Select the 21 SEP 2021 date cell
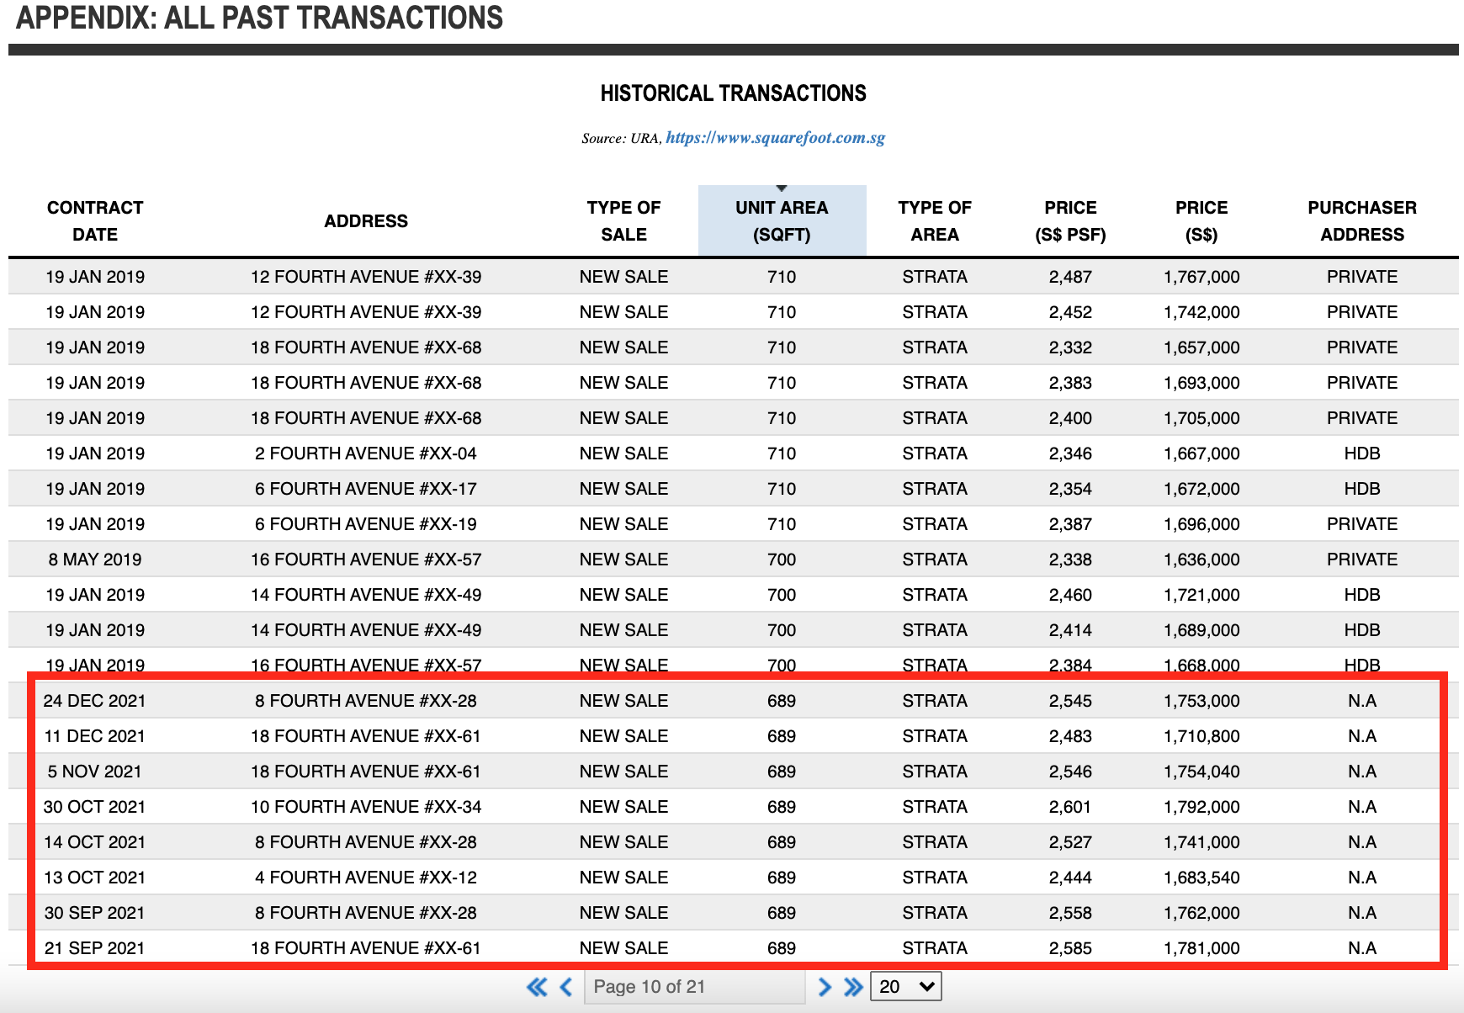This screenshot has height=1013, width=1464. point(95,948)
